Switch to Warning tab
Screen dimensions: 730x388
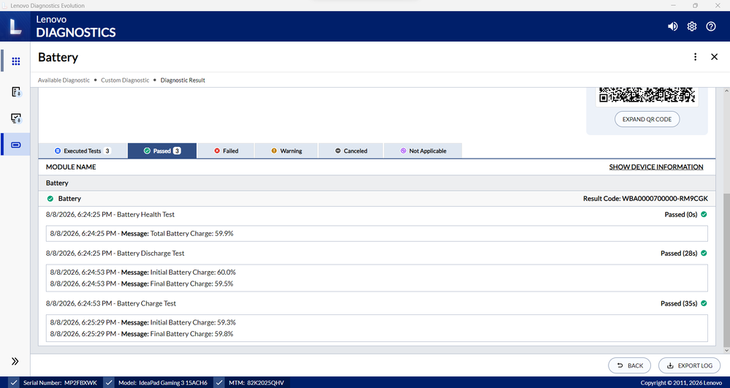[286, 151]
